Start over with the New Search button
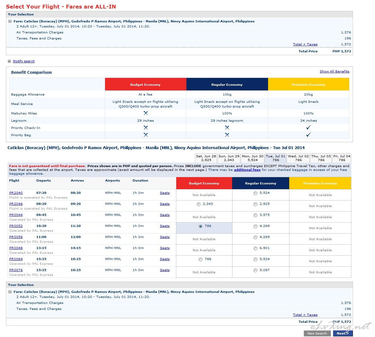 tap(317, 334)
